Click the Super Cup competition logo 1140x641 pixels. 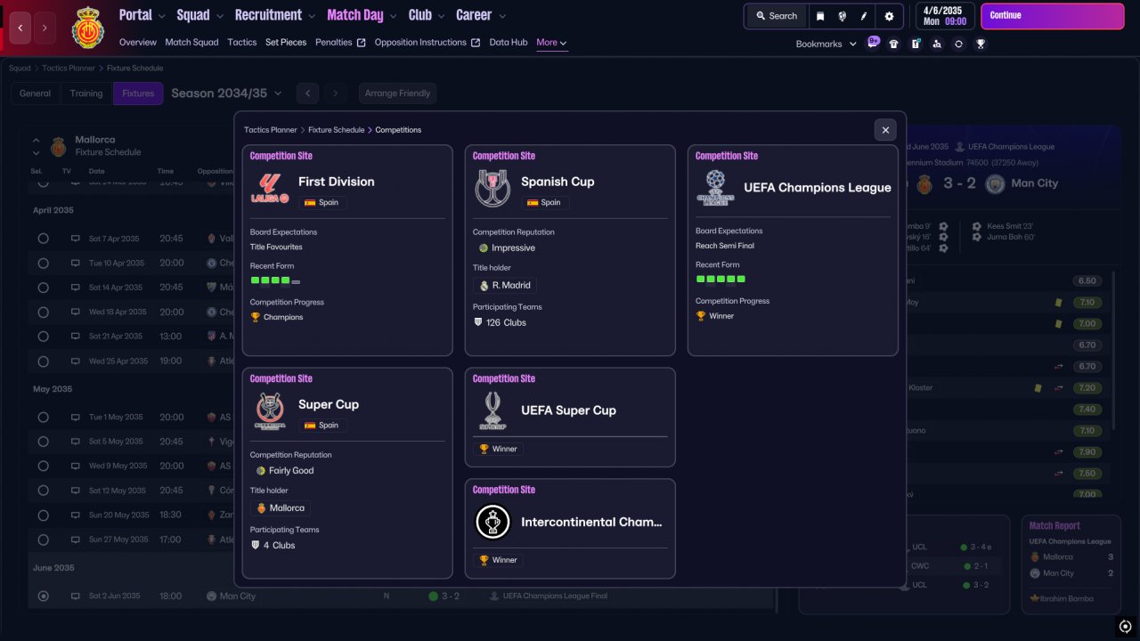(270, 410)
